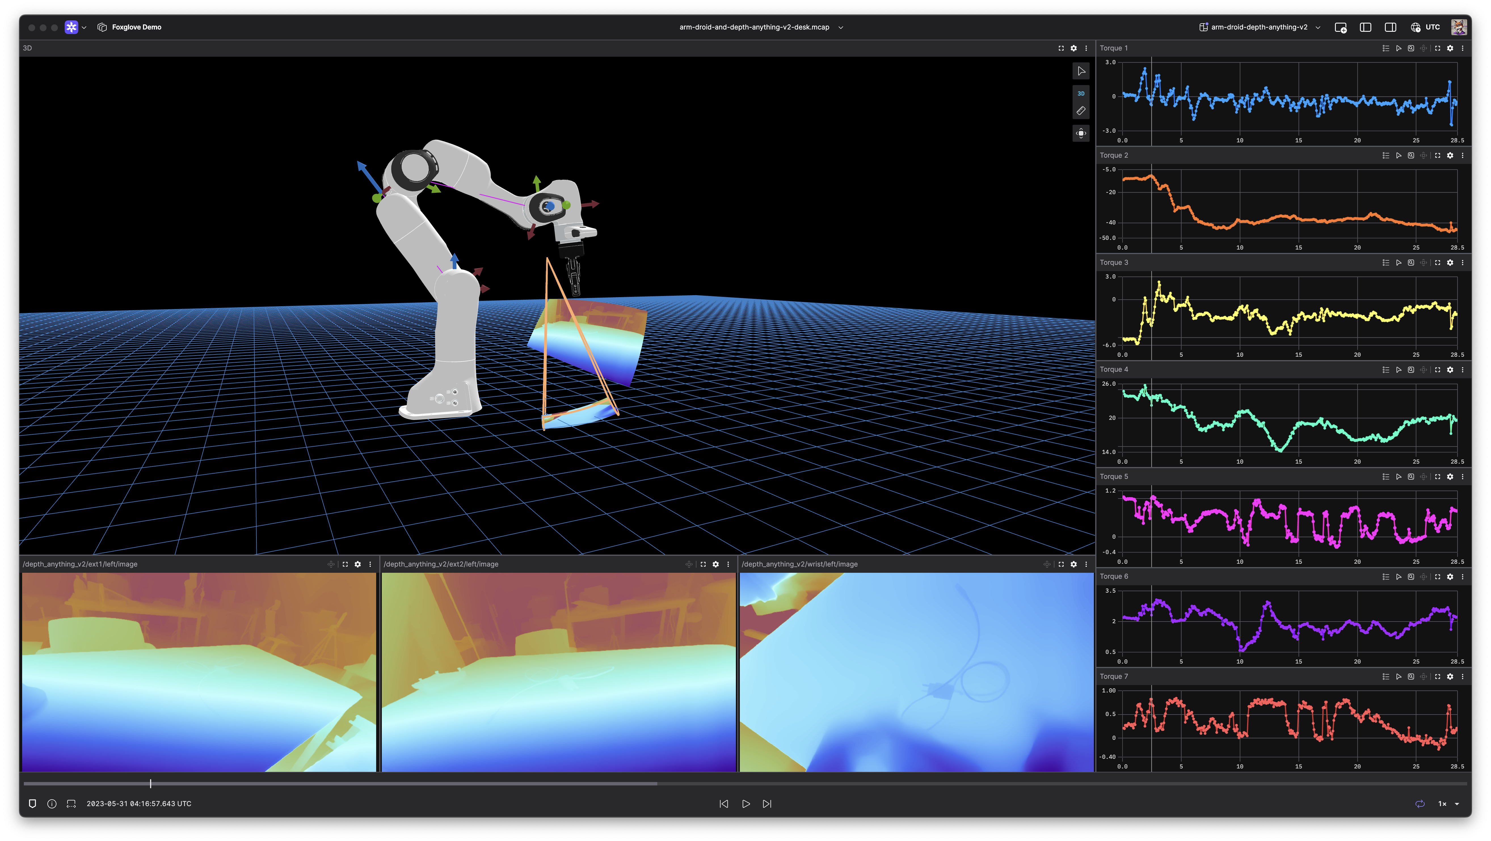The height and width of the screenshot is (841, 1491).
Task: Open the mcap file name dropdown
Action: tap(841, 27)
